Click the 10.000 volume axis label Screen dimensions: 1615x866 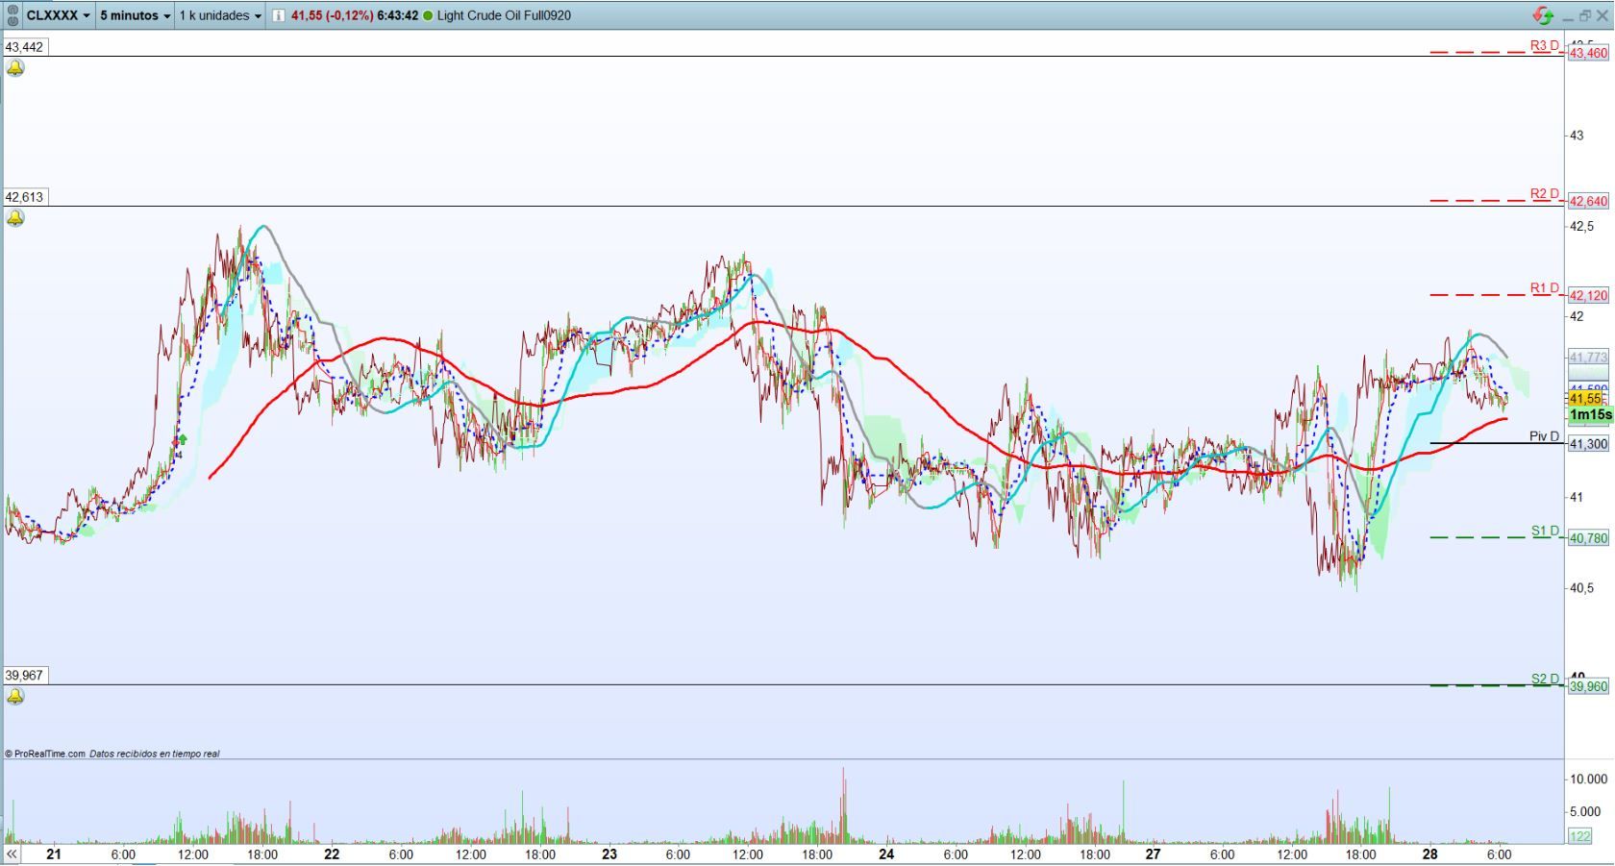click(1588, 779)
